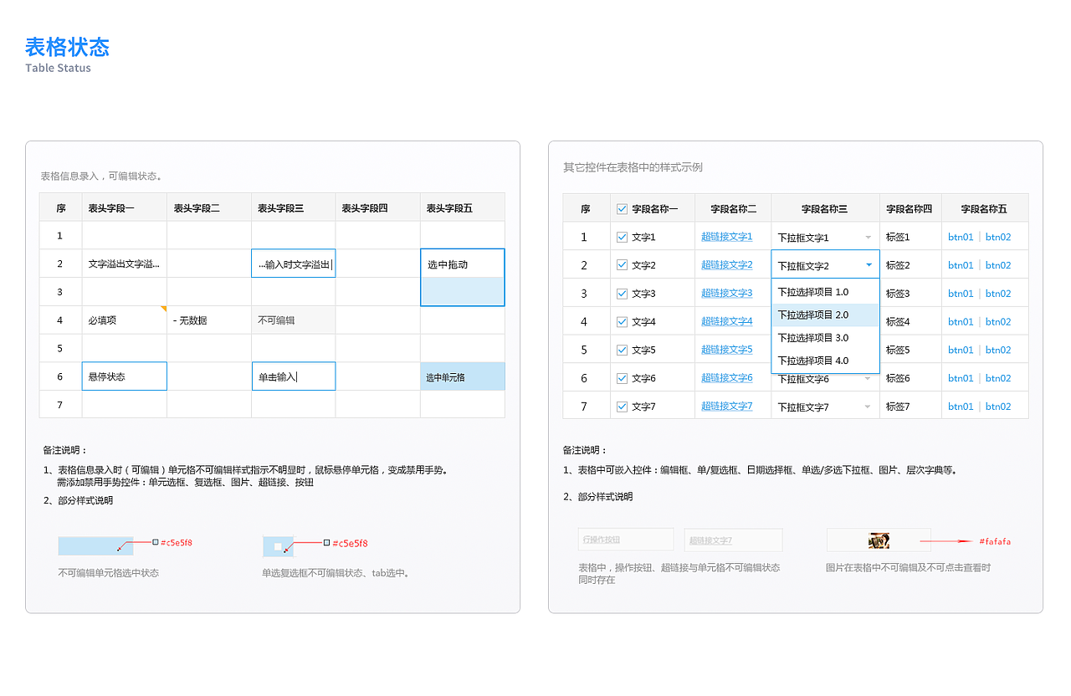Open hyperlink 超链接文字2
This screenshot has width=1071, height=696.
point(726,265)
